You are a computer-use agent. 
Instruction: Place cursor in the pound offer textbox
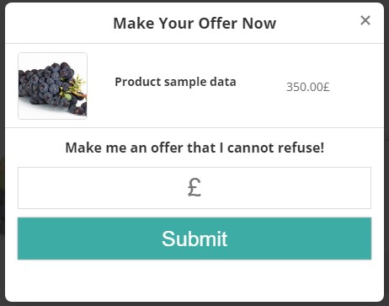pyautogui.click(x=194, y=188)
